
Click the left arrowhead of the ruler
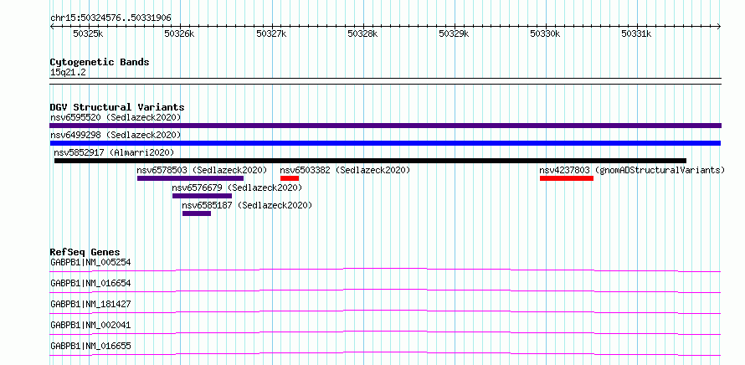[52, 27]
